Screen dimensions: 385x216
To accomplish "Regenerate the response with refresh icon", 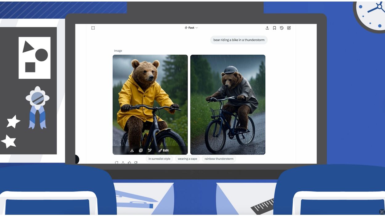I will (116, 163).
